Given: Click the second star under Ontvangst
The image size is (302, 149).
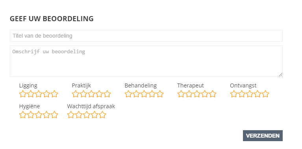Looking at the screenshot, I should [x=241, y=94].
